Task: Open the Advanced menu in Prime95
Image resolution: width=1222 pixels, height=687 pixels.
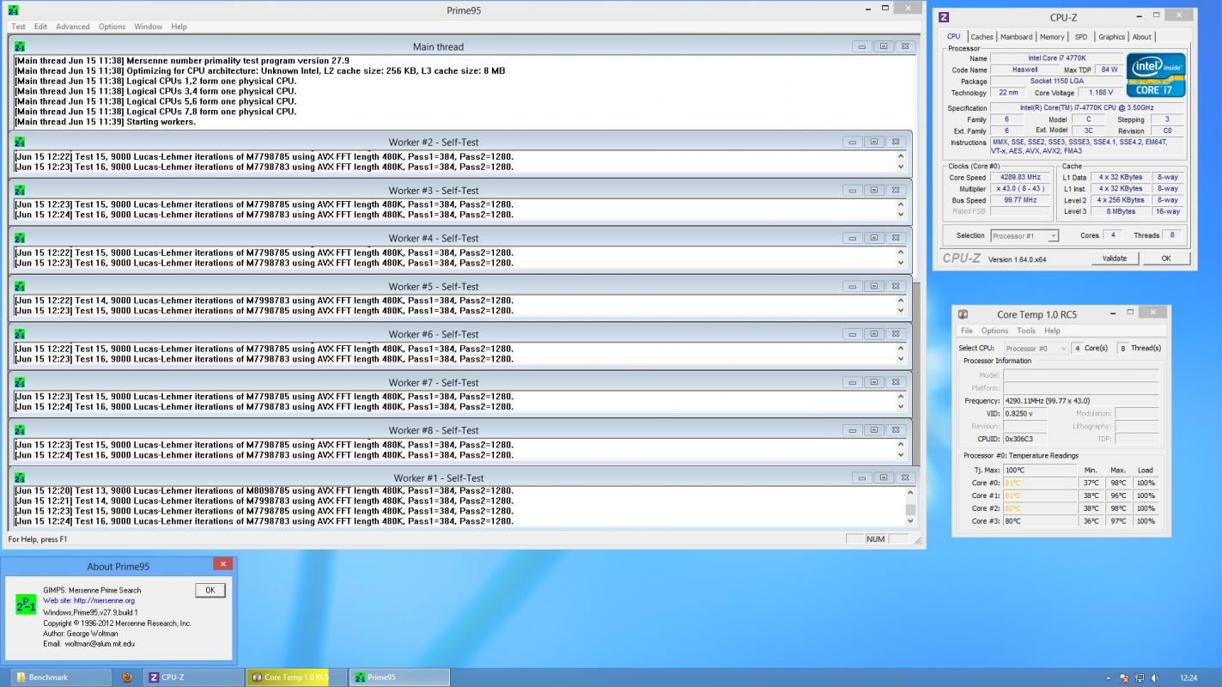Action: 73,27
